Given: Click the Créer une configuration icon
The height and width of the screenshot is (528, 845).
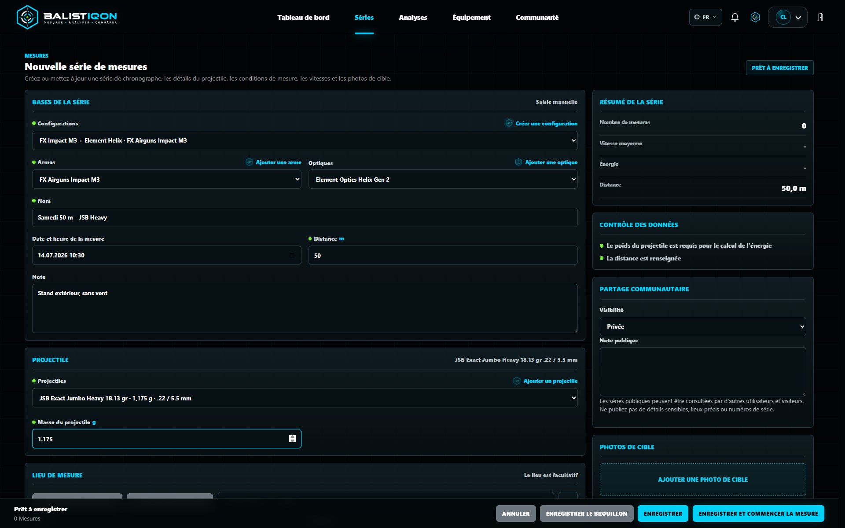Looking at the screenshot, I should tap(509, 123).
